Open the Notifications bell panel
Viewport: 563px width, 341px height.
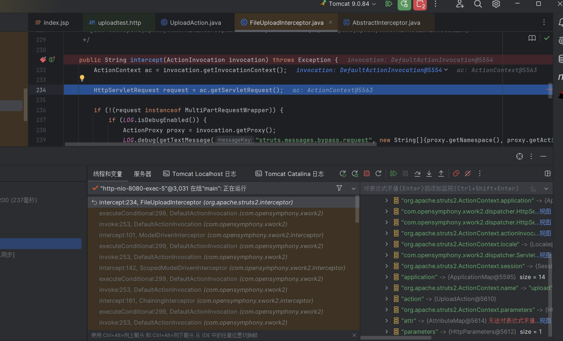pos(560,23)
